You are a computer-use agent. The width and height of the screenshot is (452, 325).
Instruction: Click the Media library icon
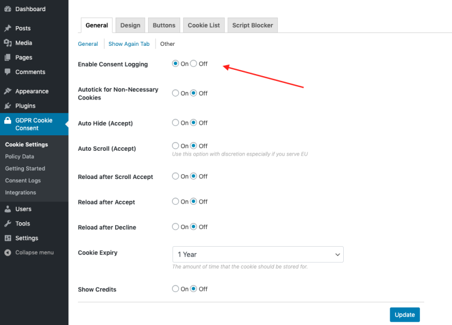pos(9,43)
